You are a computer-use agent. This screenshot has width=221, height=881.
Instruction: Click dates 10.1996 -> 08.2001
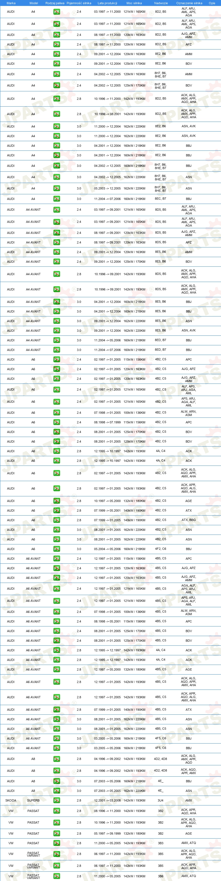[x=107, y=114]
